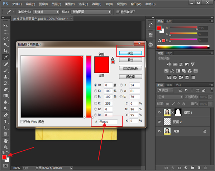Click the Pen tool
This screenshot has width=215, height=171.
5,115
